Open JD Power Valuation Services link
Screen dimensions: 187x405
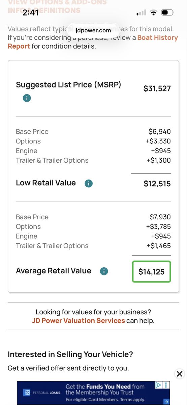[79, 321]
